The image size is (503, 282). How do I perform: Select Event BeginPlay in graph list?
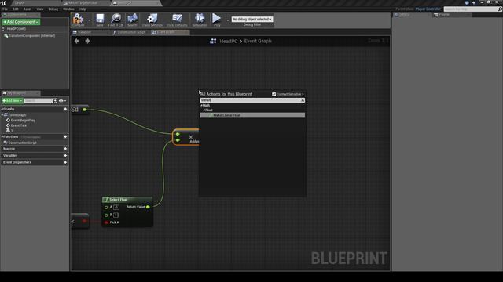click(23, 121)
